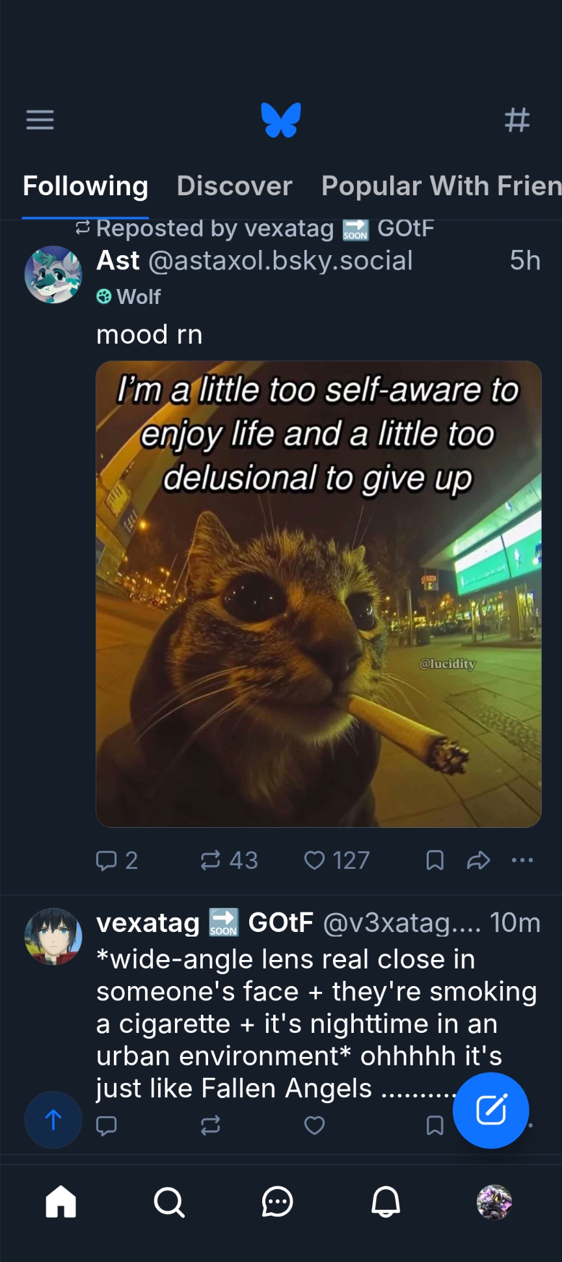The width and height of the screenshot is (562, 1262).
Task: Open more options for Ast's post
Action: [522, 860]
